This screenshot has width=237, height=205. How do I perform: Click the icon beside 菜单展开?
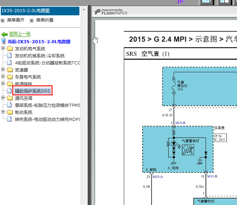tap(3, 20)
